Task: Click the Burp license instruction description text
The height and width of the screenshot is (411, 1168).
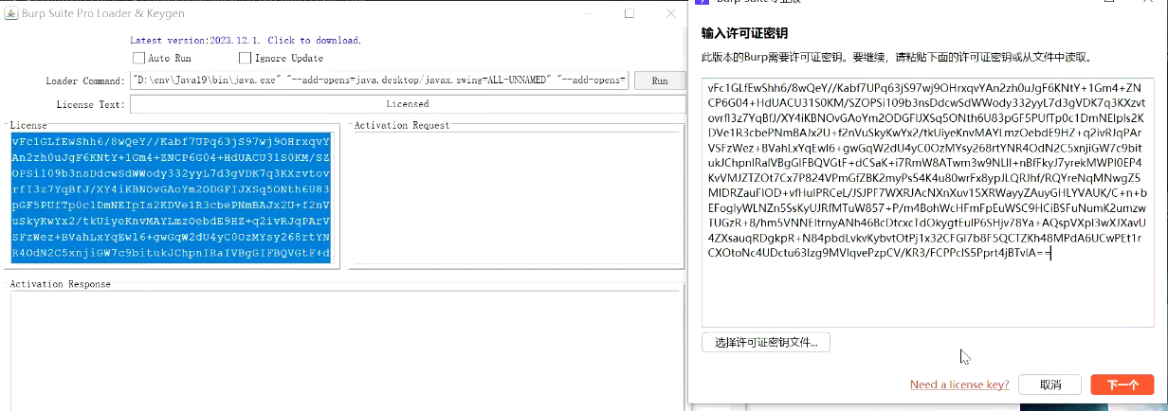Action: click(x=897, y=57)
